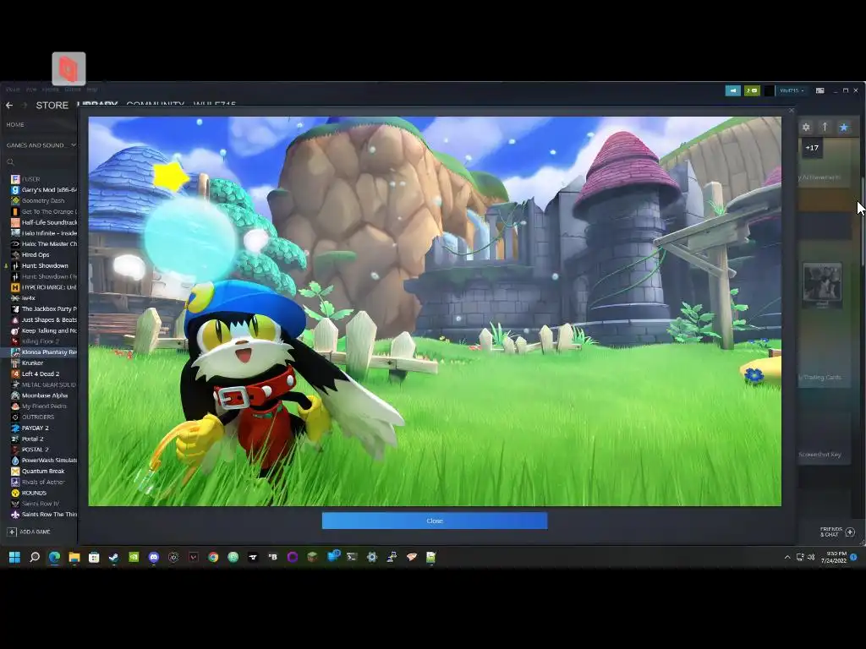Screen dimensions: 866x649
Task: Select Moonbase Alpha
Action: (x=44, y=395)
